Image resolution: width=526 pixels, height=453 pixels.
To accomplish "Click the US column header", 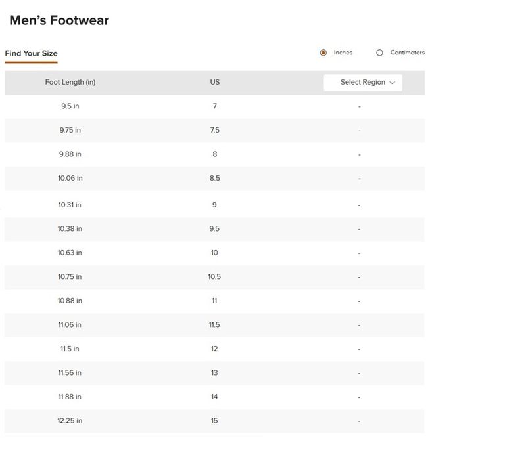I will coord(215,83).
